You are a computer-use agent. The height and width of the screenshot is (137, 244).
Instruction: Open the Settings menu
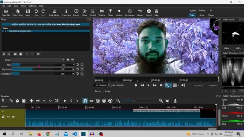click(x=32, y=6)
